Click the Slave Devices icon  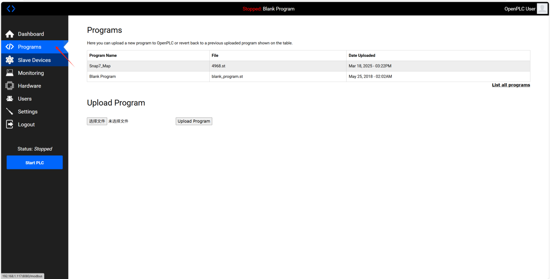[10, 60]
